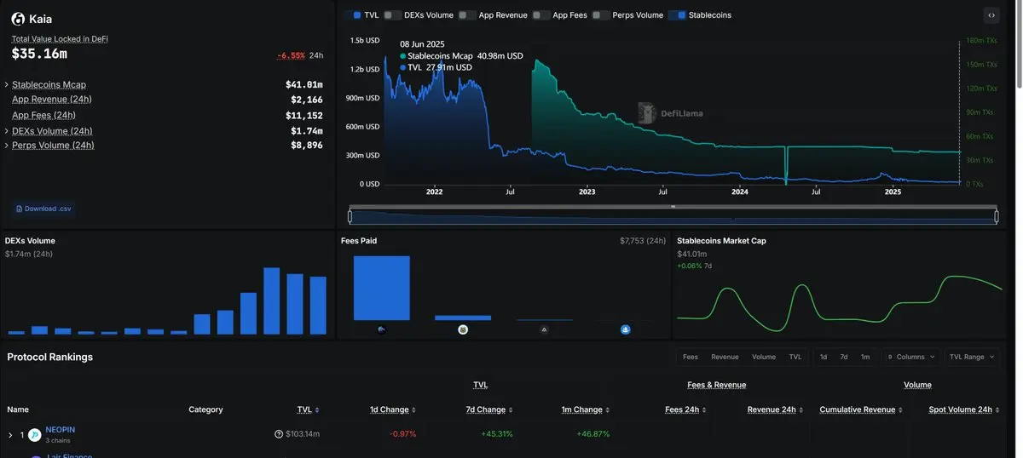Sort table by Cumulative Revenue header
Viewport: 1023px width, 458px height.
[858, 409]
